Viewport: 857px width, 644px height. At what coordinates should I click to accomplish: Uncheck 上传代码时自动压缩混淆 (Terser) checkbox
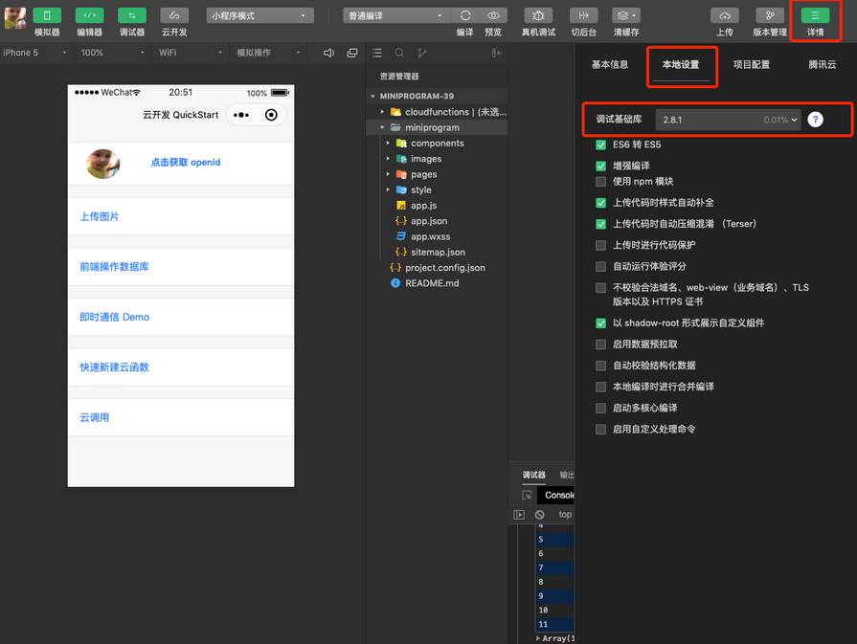pyautogui.click(x=600, y=224)
